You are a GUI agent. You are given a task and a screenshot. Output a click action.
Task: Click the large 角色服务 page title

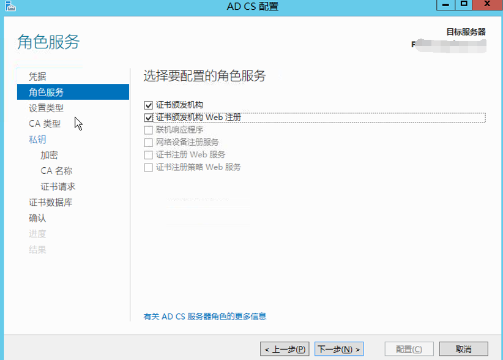tap(48, 42)
